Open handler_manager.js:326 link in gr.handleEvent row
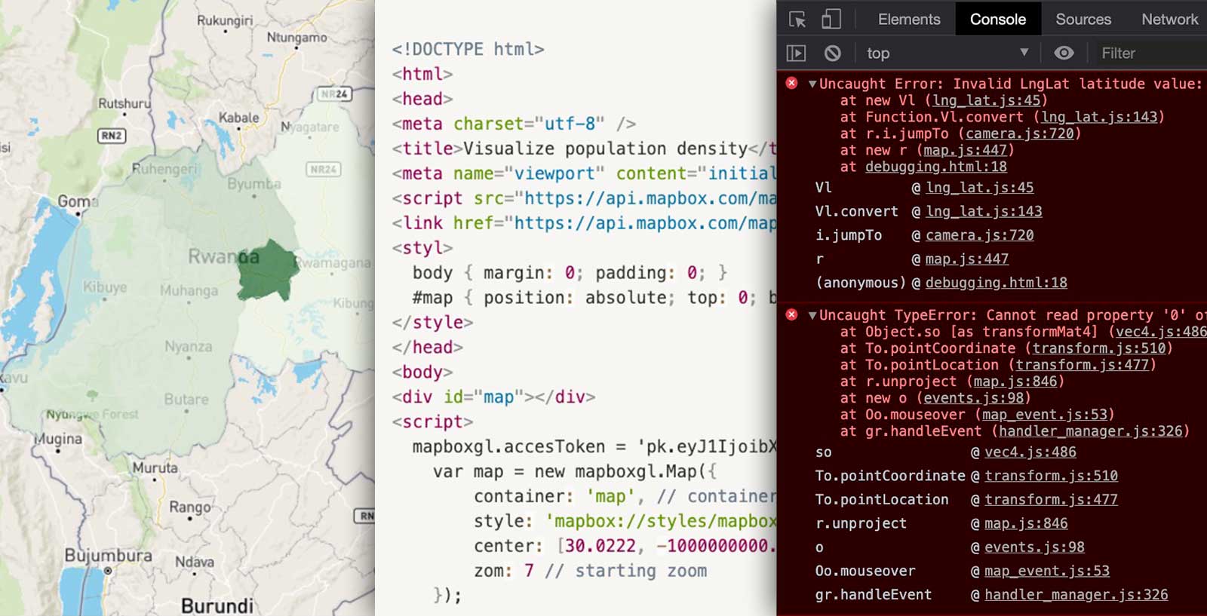1207x616 pixels. click(1076, 595)
